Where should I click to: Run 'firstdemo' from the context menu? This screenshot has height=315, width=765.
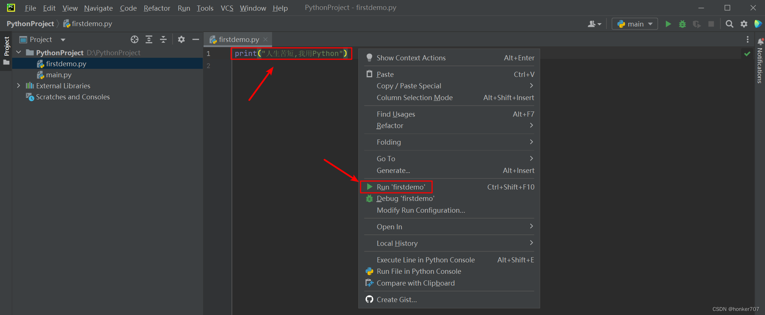click(x=449, y=187)
